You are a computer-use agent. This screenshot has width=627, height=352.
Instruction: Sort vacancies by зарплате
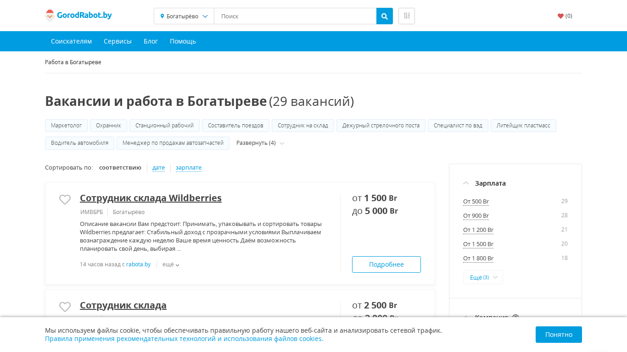(189, 168)
